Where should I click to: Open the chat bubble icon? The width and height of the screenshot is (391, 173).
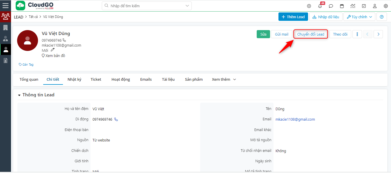point(331,6)
